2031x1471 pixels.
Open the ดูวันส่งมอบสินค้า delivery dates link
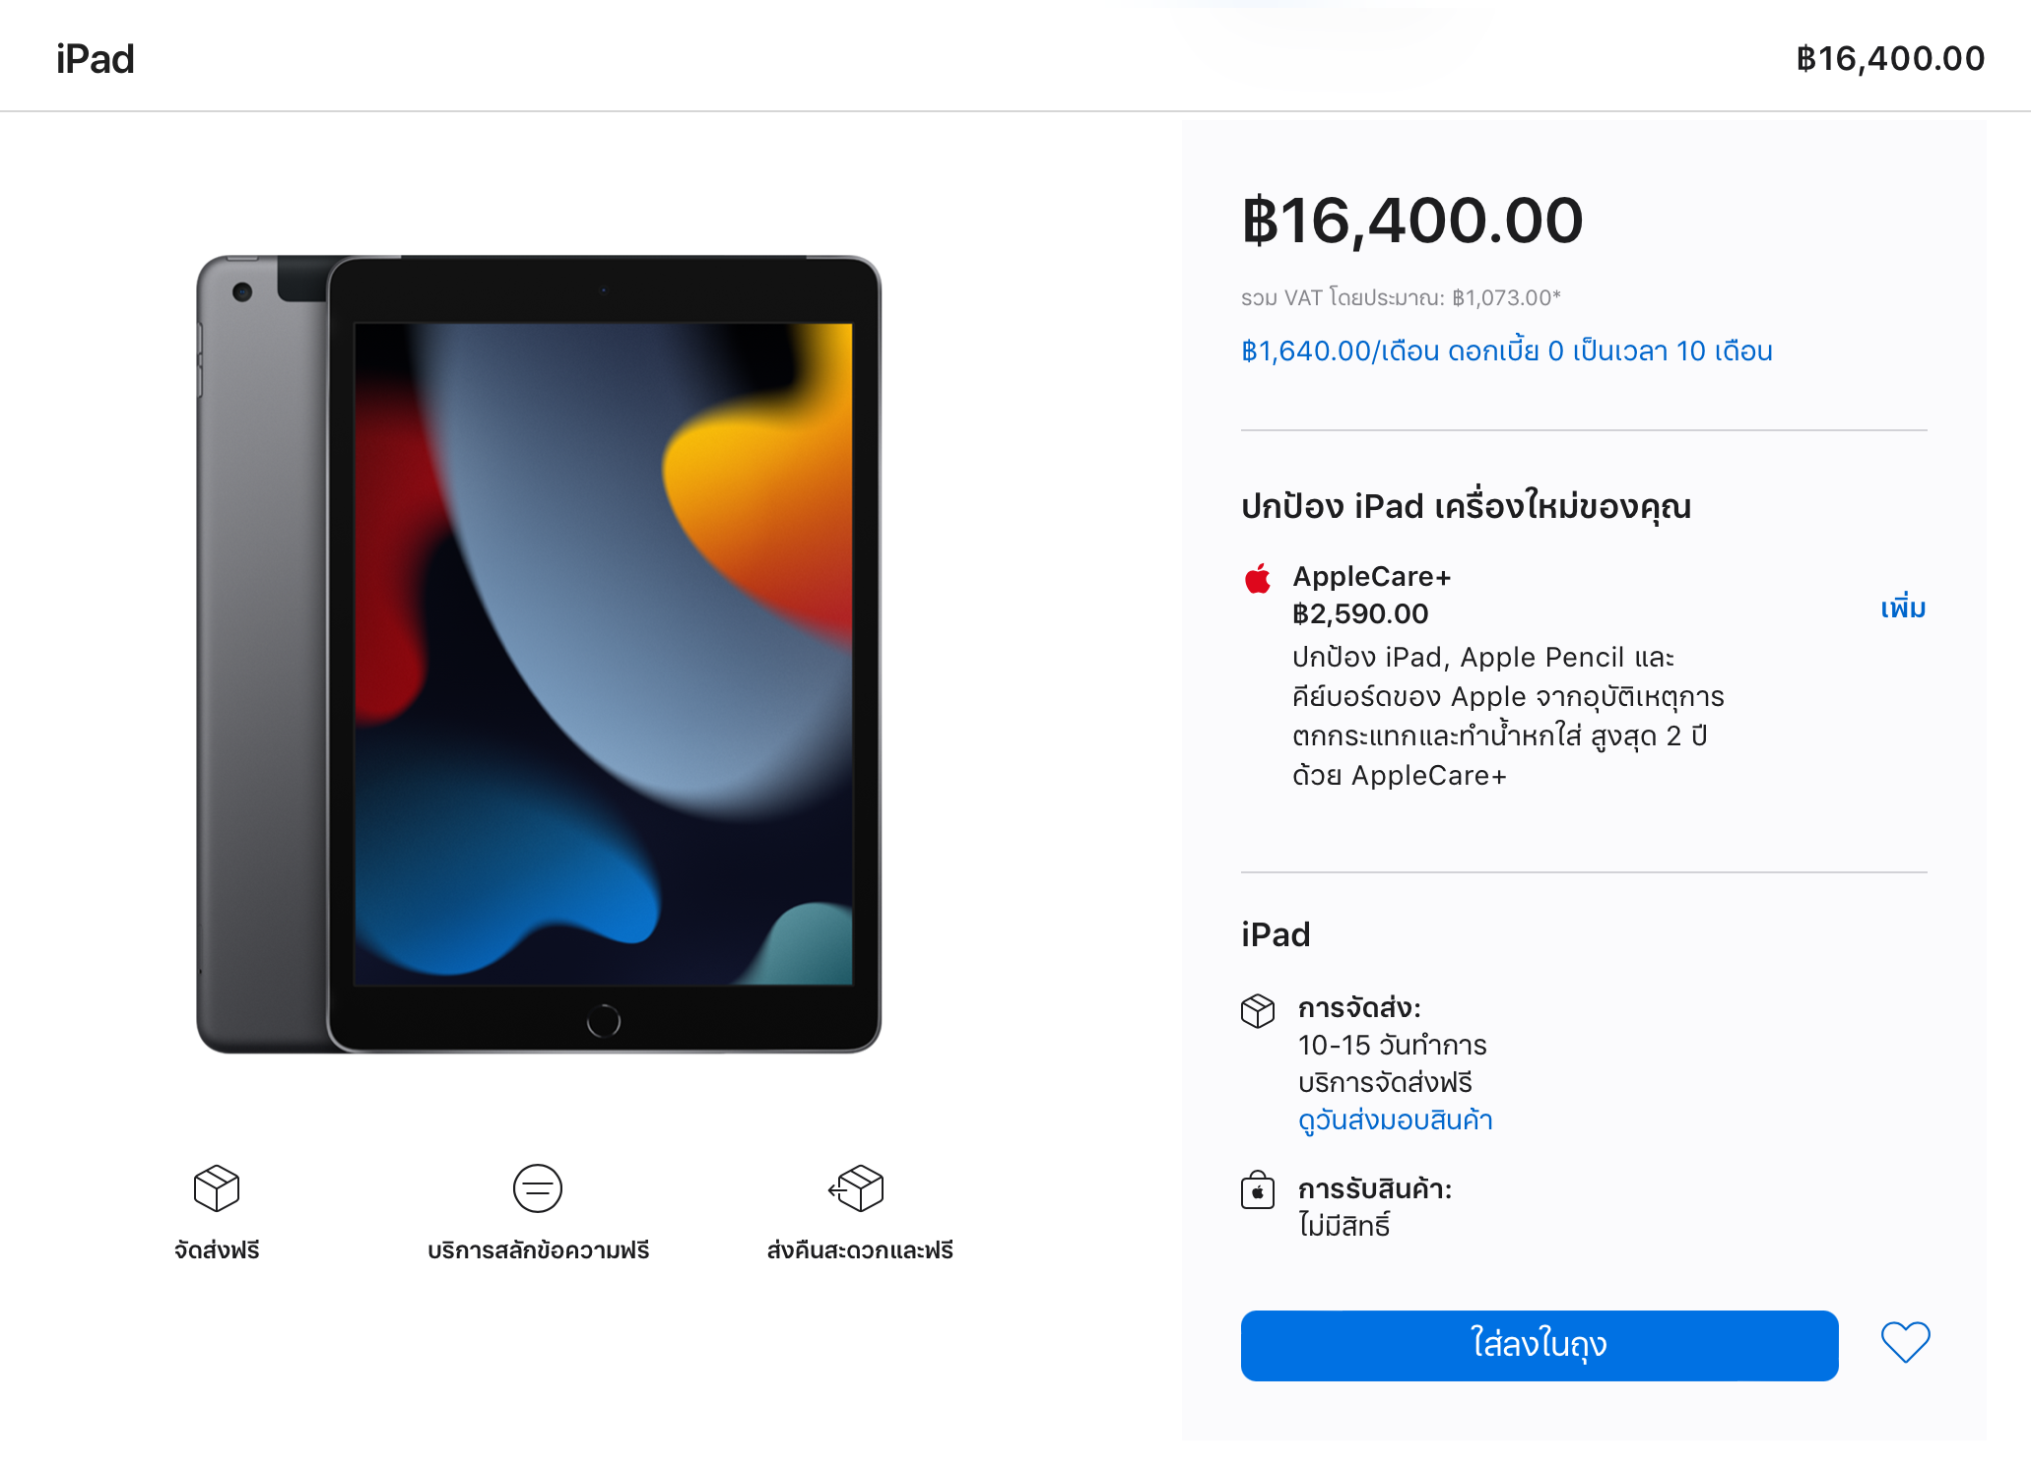(1395, 1120)
